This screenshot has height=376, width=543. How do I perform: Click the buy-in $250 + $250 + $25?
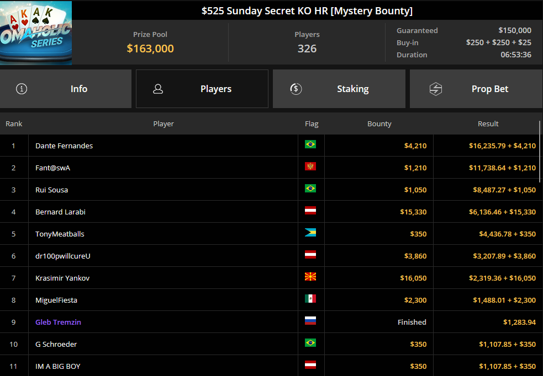click(499, 42)
